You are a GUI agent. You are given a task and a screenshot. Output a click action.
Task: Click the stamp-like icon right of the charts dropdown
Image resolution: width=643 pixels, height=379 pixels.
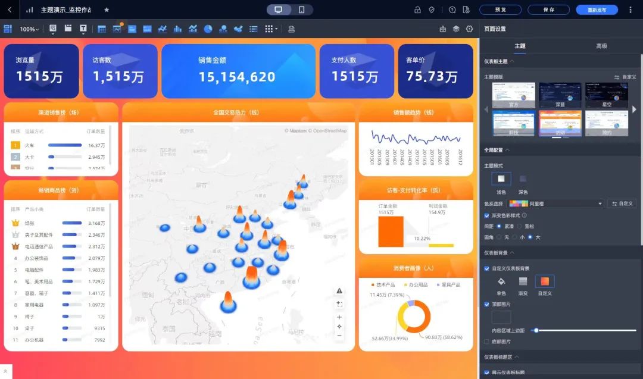point(292,29)
